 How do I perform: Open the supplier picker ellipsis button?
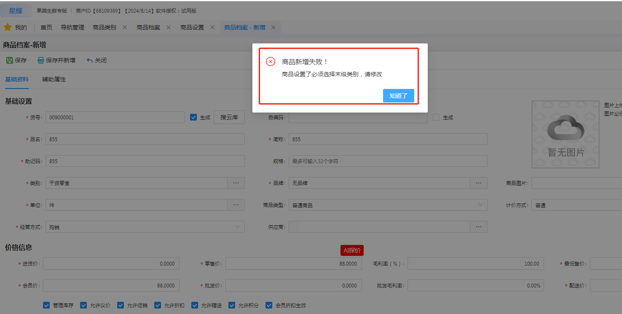click(479, 227)
